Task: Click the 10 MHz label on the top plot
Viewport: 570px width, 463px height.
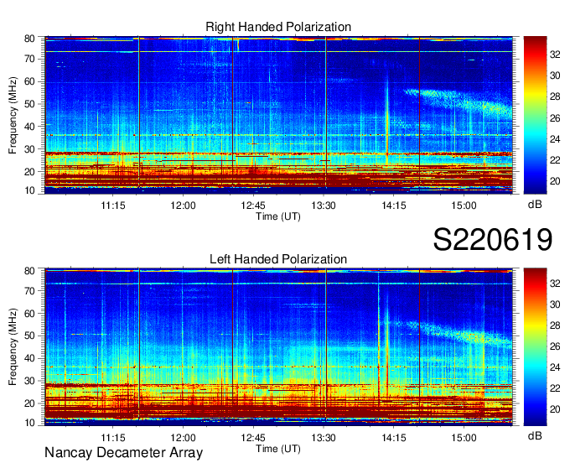Action: (29, 190)
